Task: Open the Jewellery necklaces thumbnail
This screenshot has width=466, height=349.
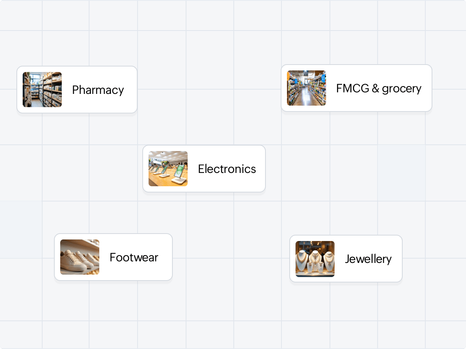Action: tap(315, 259)
